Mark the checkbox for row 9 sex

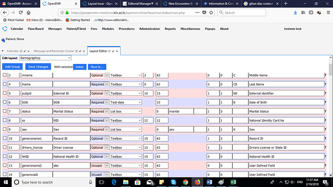tap(5, 129)
